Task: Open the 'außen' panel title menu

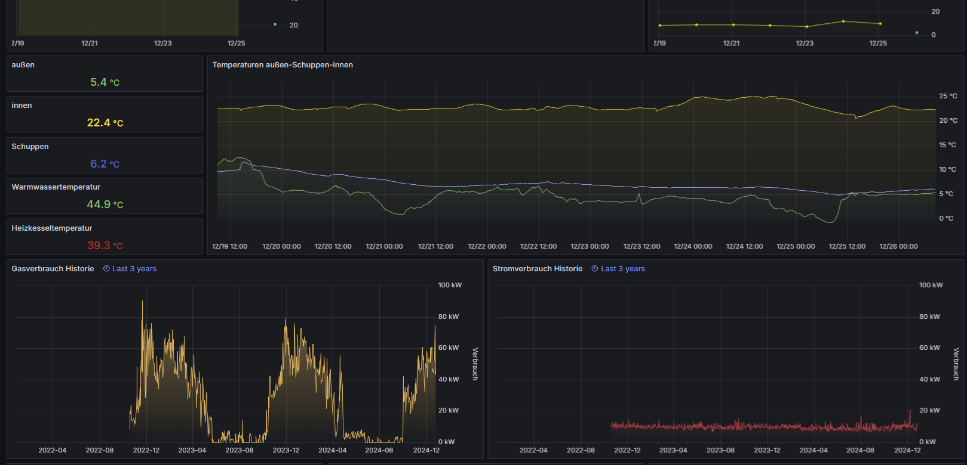Action: pos(23,65)
